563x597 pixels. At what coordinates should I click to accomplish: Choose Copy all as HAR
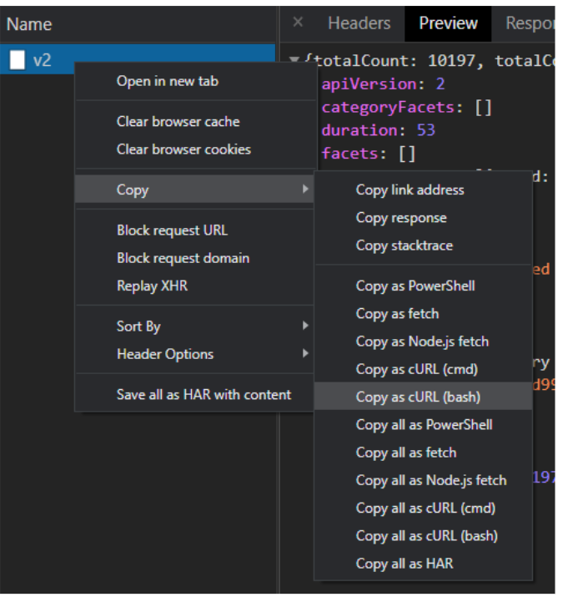[405, 563]
